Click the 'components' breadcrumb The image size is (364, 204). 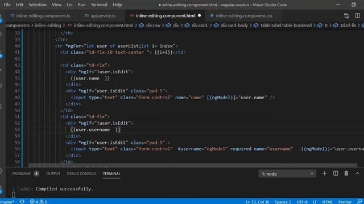tap(18, 25)
